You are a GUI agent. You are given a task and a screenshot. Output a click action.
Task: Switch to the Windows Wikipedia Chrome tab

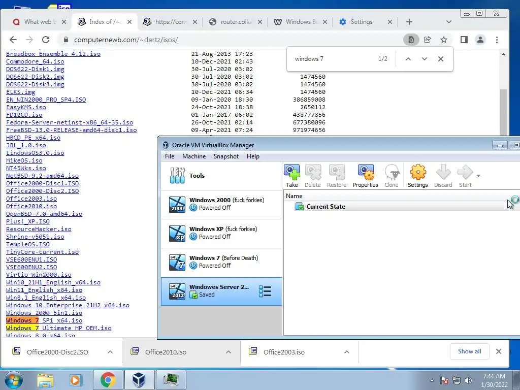click(x=300, y=22)
